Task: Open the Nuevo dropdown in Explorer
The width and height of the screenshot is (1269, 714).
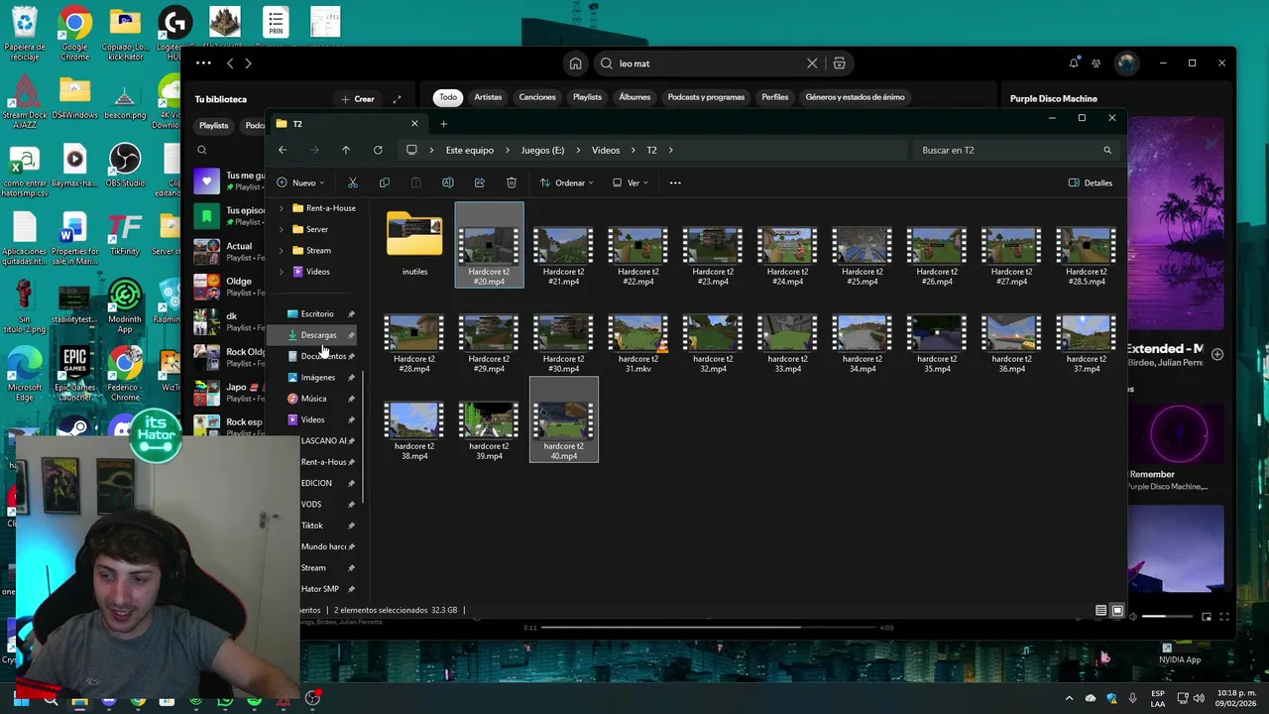Action: pyautogui.click(x=300, y=182)
